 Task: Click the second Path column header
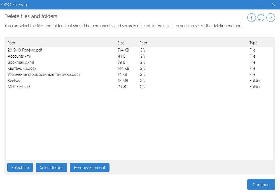(143, 43)
